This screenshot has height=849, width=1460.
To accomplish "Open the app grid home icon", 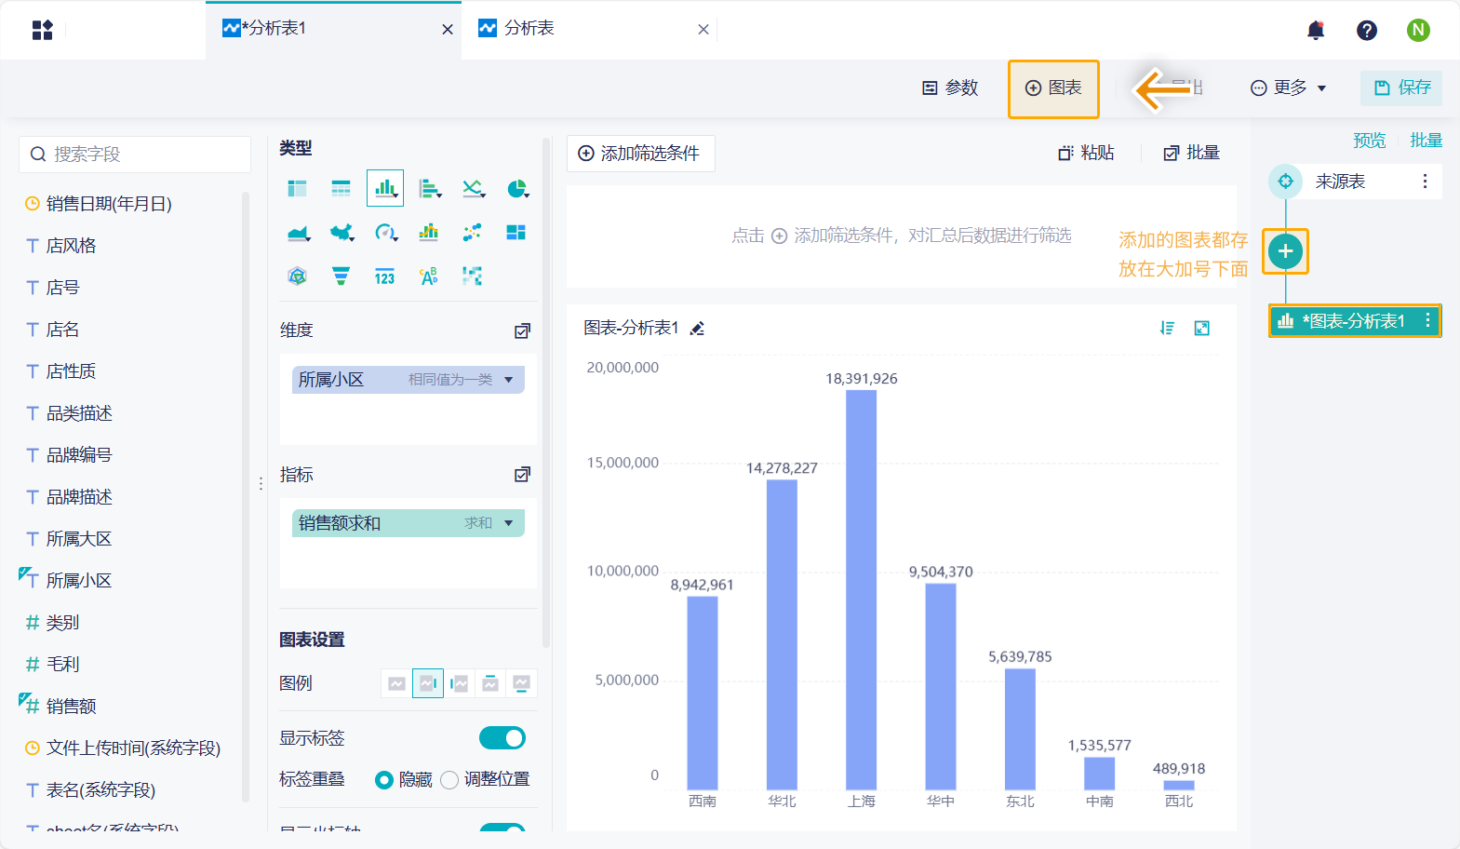I will 43,30.
